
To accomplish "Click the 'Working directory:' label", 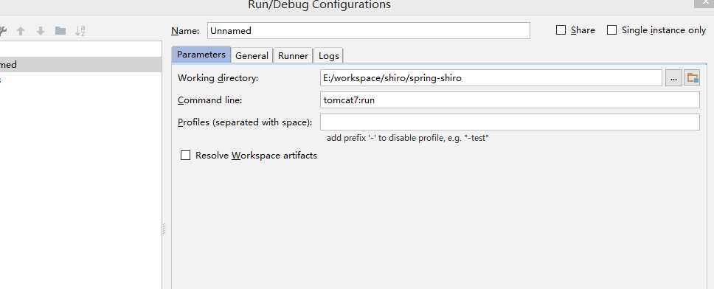I will (x=218, y=78).
